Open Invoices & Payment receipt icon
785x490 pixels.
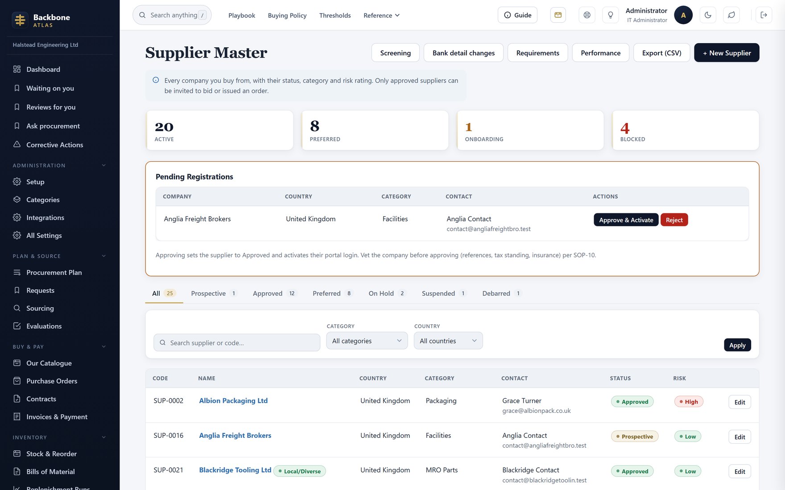[17, 416]
